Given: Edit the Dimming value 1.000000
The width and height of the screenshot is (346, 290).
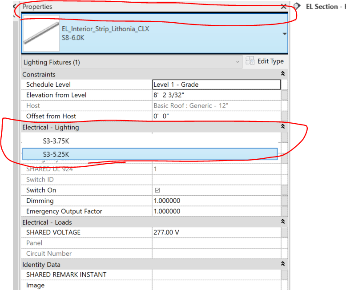Looking at the screenshot, I should tap(217, 201).
